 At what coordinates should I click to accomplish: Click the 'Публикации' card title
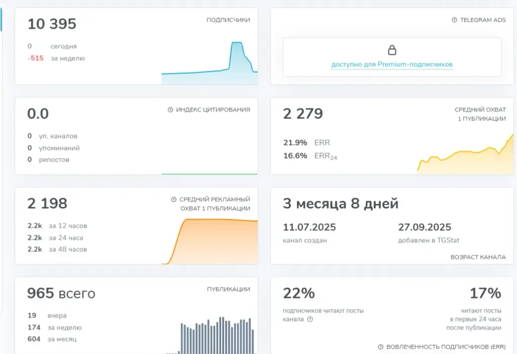[229, 289]
